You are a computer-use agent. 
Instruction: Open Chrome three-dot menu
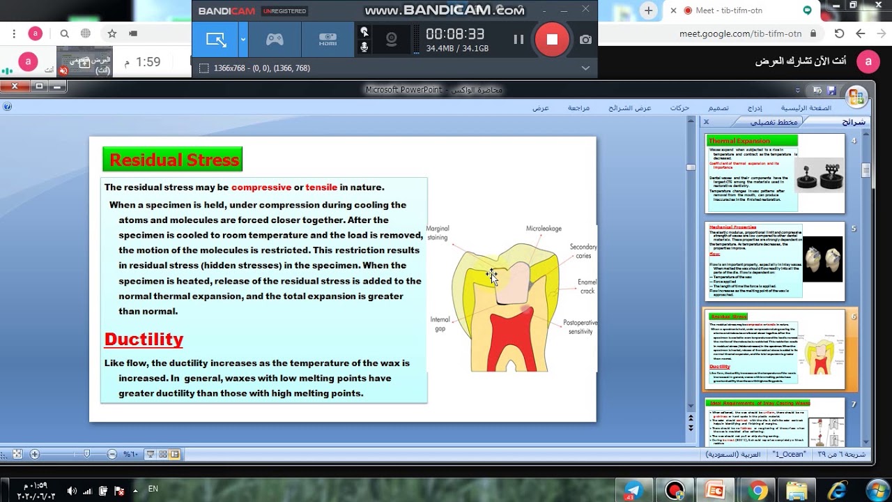(x=15, y=33)
